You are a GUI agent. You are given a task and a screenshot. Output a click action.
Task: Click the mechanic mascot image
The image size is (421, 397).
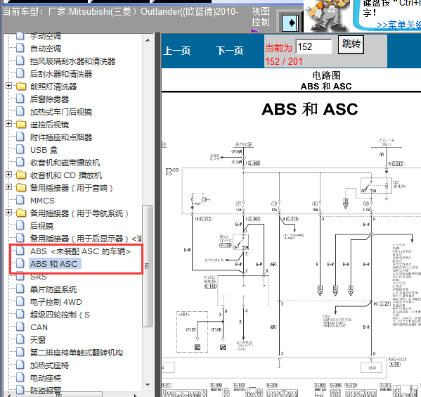[327, 16]
